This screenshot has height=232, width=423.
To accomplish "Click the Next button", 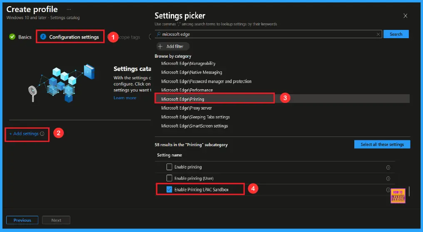I will tap(56, 220).
